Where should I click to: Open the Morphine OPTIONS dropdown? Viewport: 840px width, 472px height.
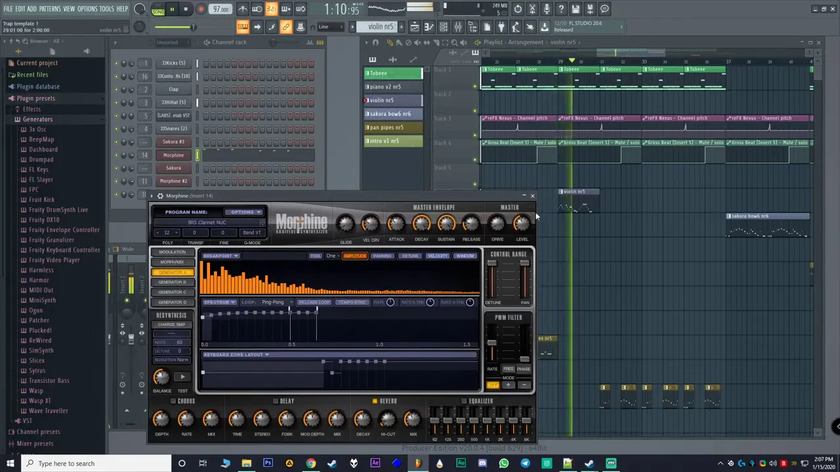coord(243,212)
